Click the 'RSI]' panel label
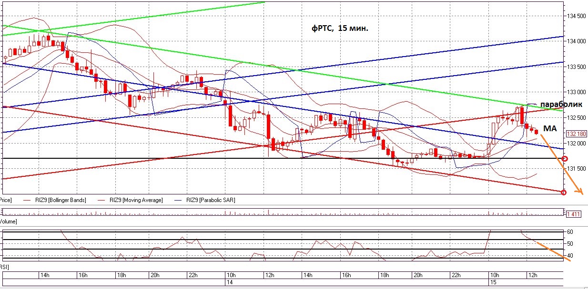 (x=5, y=268)
